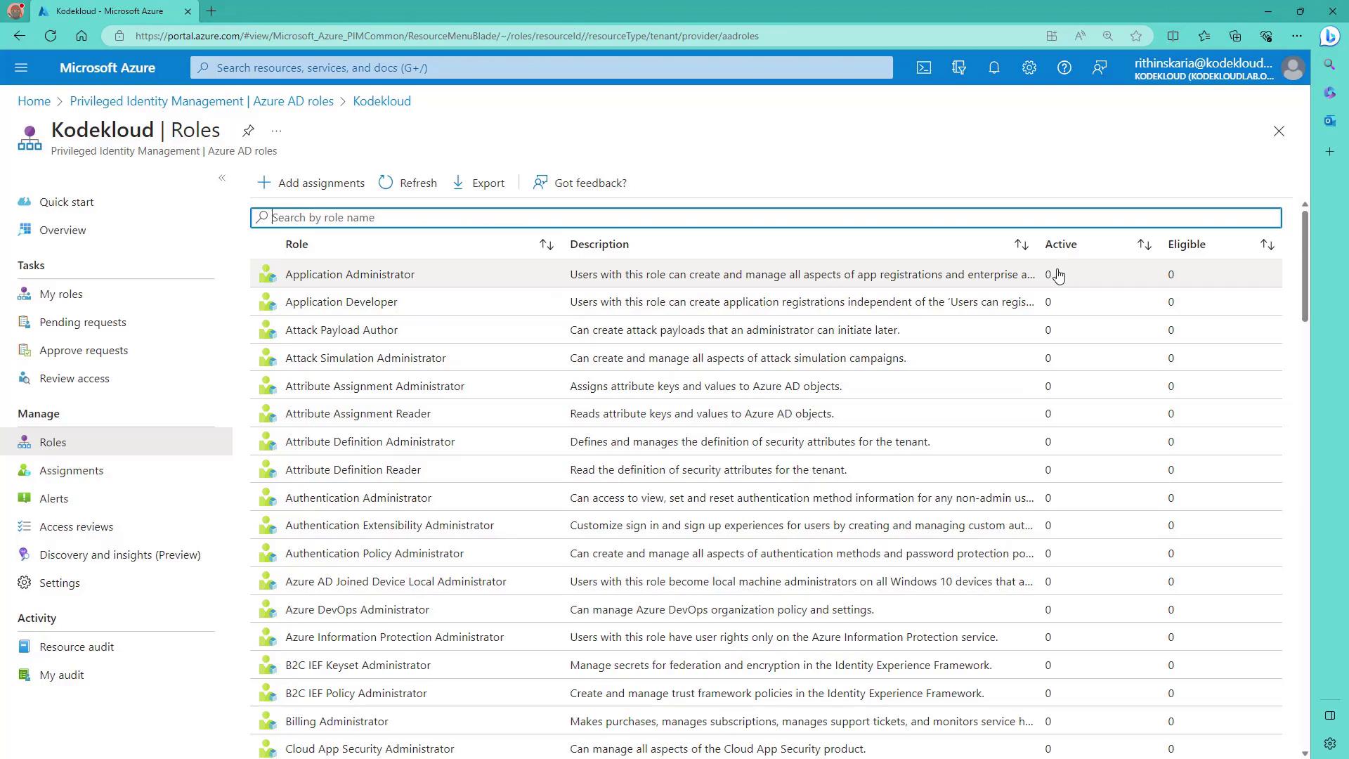Screen dimensions: 1349x759
Task: Click the vertical scrollbar of roles list
Action: (1305, 267)
